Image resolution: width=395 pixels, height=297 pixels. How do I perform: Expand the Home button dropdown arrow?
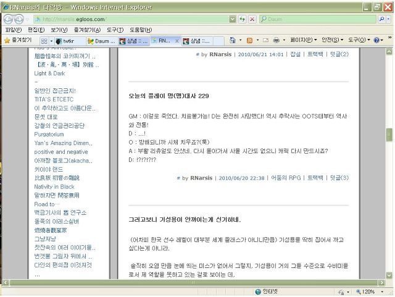click(x=240, y=40)
